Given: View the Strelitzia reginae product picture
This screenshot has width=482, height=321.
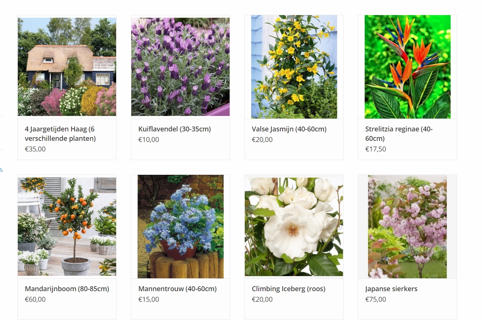Looking at the screenshot, I should pyautogui.click(x=407, y=67).
